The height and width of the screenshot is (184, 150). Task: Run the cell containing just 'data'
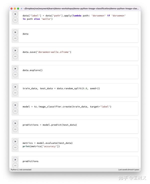tap(15, 32)
